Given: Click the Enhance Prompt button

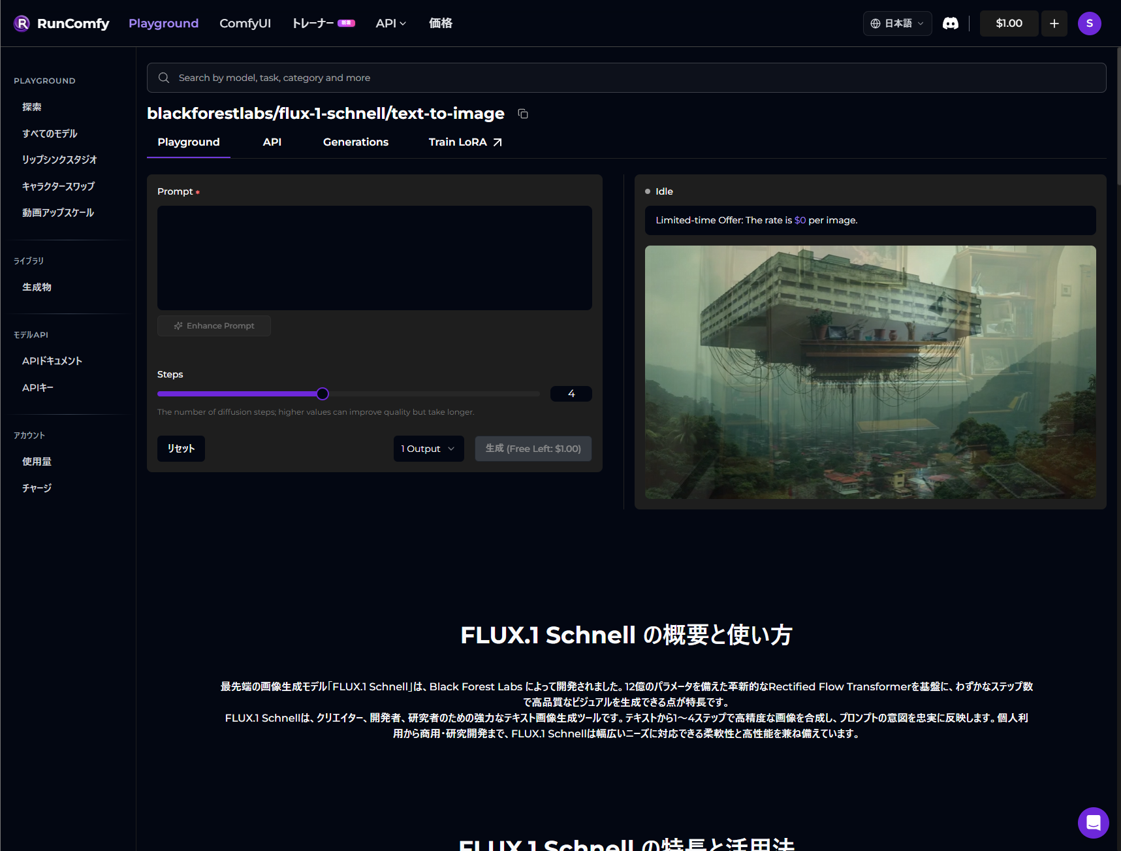Looking at the screenshot, I should pos(214,326).
